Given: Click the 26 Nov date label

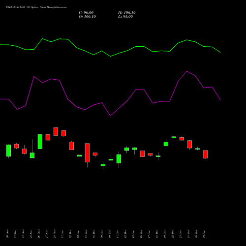Looking at the screenshot, I should pyautogui.click(x=39, y=234).
